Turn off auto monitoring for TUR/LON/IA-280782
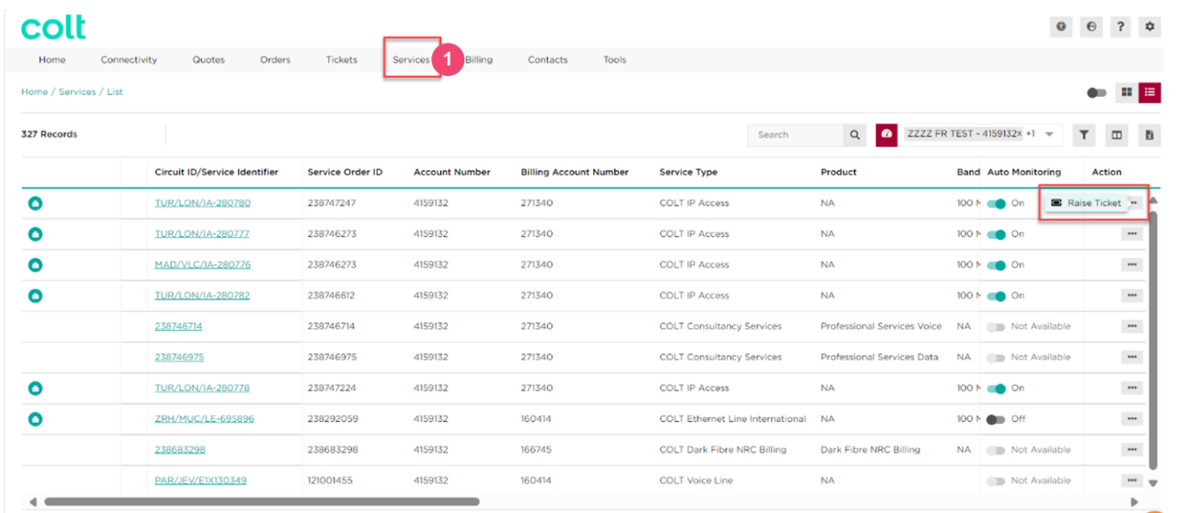Image resolution: width=1177 pixels, height=513 pixels. tap(996, 296)
